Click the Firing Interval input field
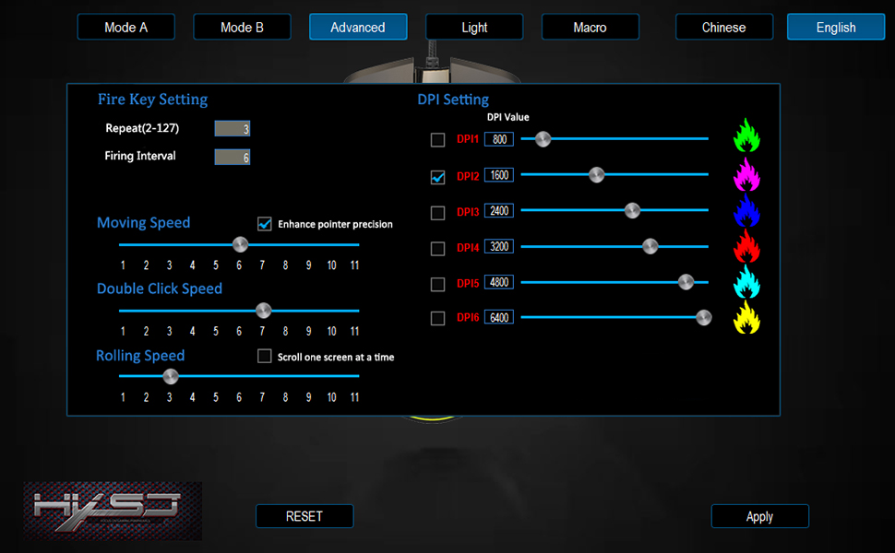 (x=233, y=157)
